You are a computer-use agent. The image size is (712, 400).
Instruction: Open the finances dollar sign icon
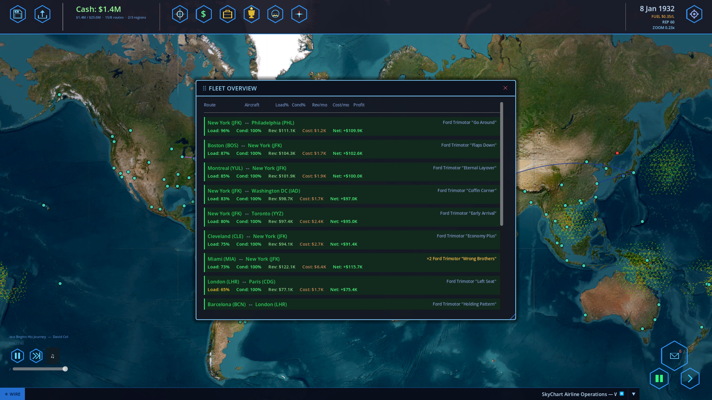click(203, 14)
